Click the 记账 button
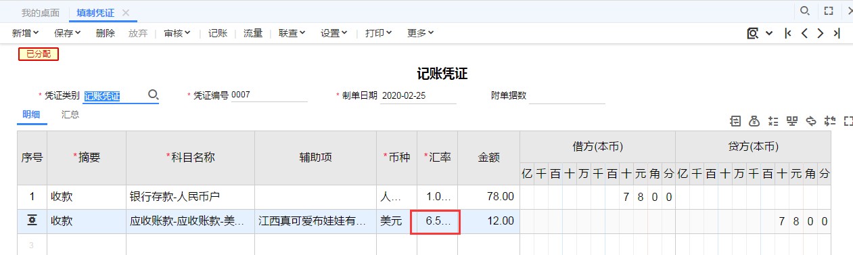 point(218,33)
